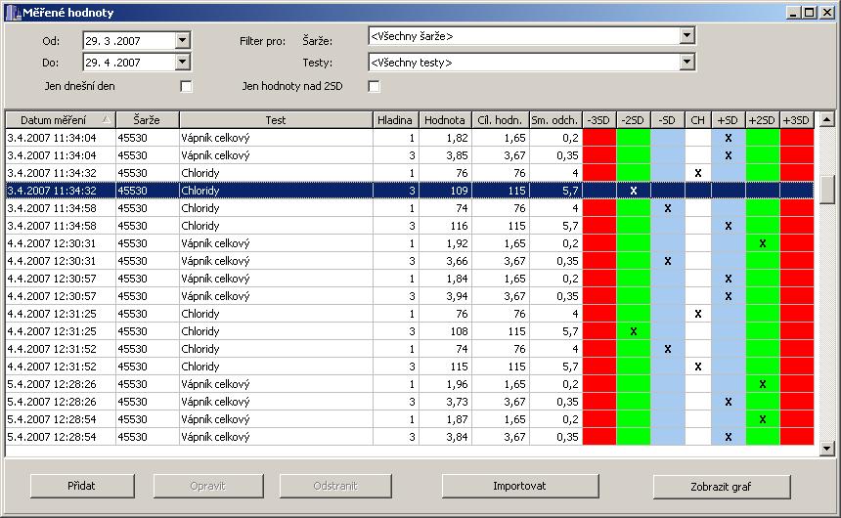Click the '-2SD' column header
Viewport: 841px width, 518px height.
(x=634, y=120)
